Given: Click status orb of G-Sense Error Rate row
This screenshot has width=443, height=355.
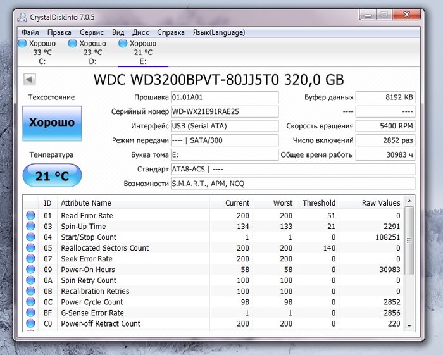Looking at the screenshot, I should (x=30, y=313).
